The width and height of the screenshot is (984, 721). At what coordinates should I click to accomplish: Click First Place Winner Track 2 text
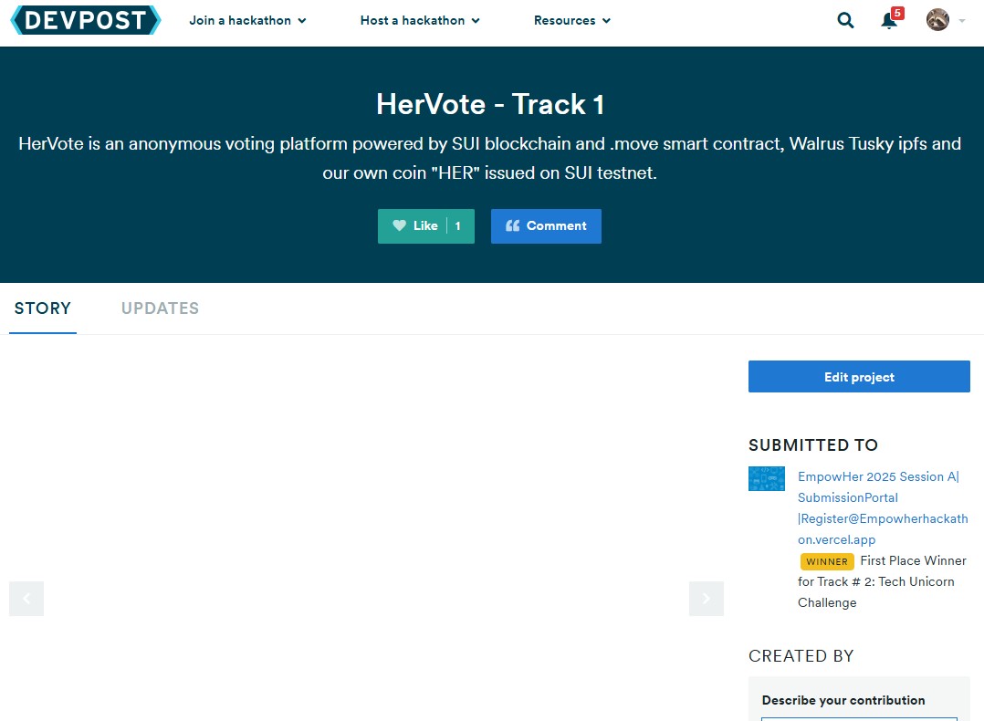[x=883, y=581]
